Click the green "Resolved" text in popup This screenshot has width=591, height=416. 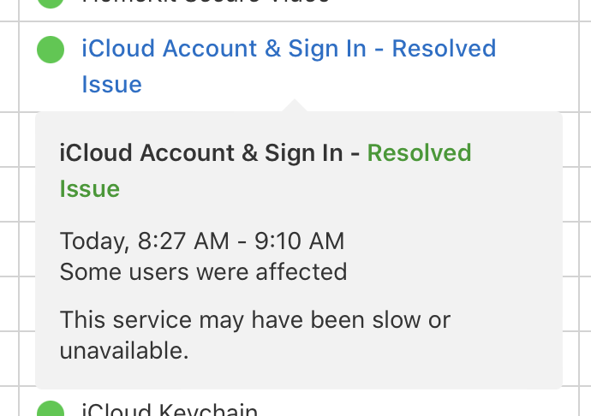pos(419,153)
